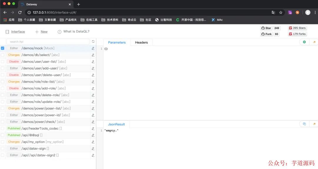318x169 pixels.
Task: Check the /demos/db/select/ checkbox
Action: pos(2,55)
